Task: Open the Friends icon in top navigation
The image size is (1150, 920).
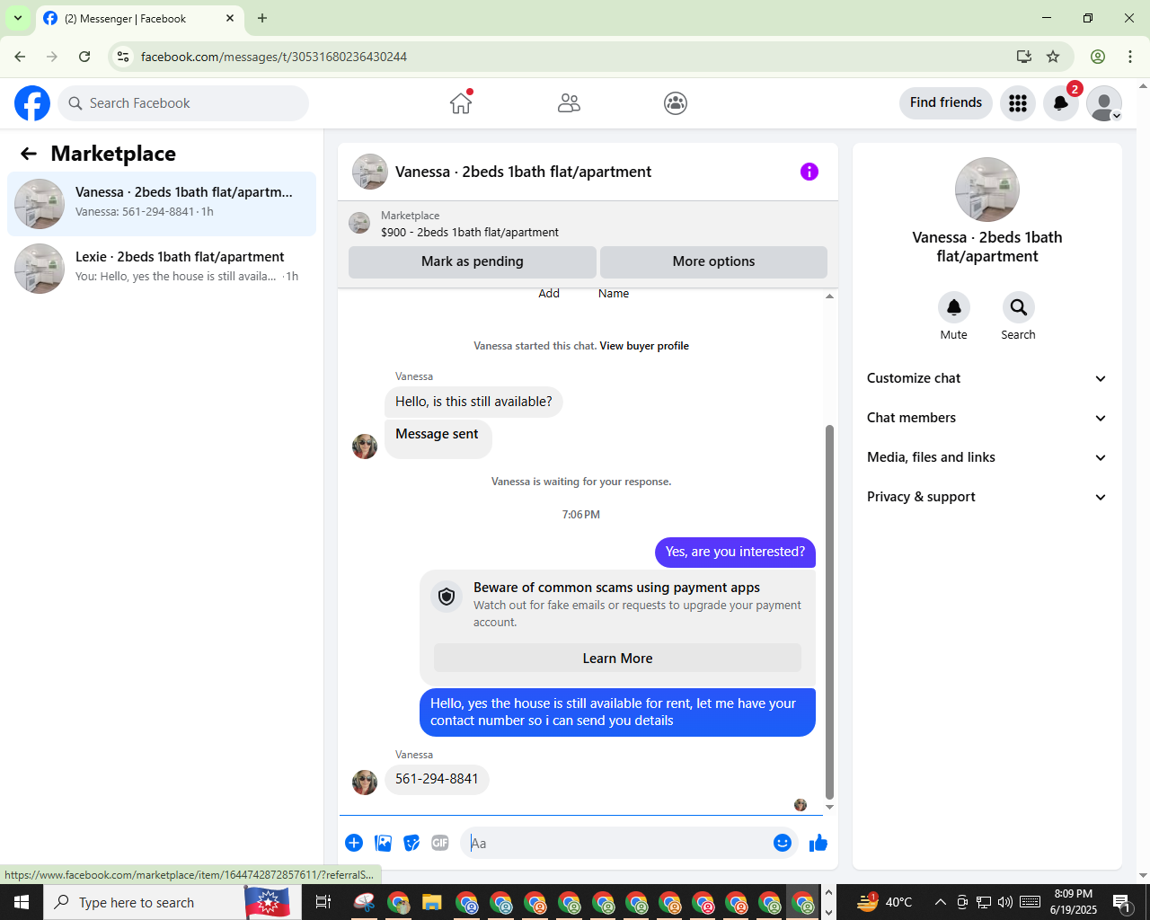Action: click(x=569, y=103)
